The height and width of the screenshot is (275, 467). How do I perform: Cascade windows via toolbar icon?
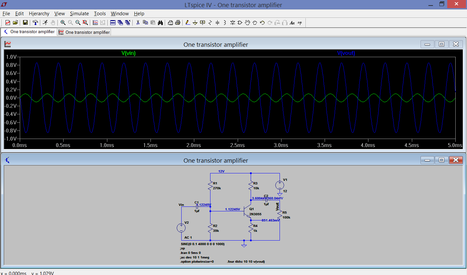(120, 22)
